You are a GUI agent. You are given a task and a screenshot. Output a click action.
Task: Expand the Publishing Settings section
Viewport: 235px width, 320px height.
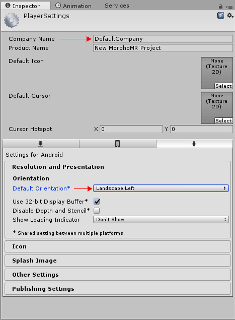pyautogui.click(x=118, y=289)
